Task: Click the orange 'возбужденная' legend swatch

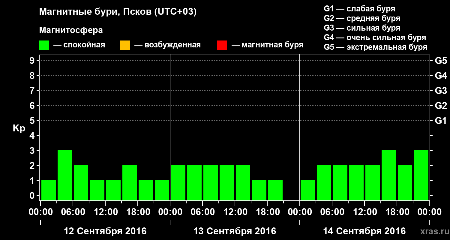Action: coord(125,45)
